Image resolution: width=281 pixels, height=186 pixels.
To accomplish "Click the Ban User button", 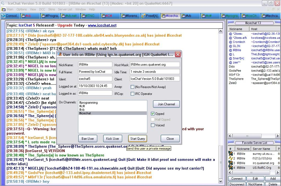I will [88, 139].
